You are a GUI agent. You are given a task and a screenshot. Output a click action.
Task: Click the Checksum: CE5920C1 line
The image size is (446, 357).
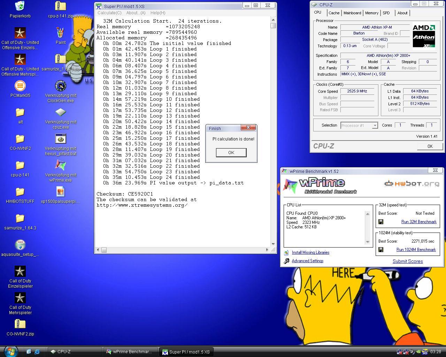click(125, 194)
